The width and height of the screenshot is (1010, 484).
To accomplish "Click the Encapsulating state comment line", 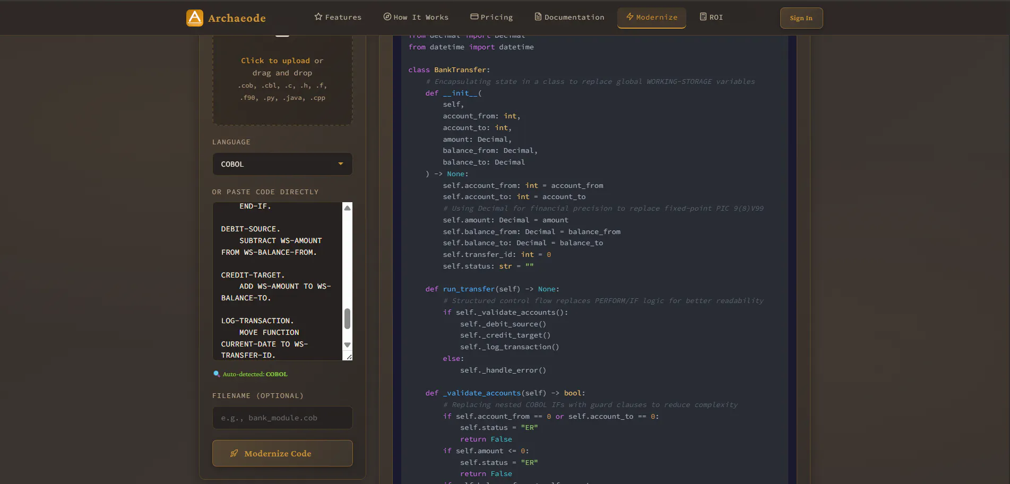I will [590, 82].
